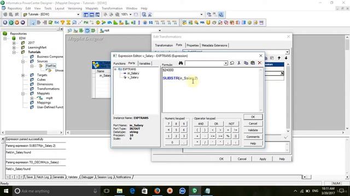Open Microsoft Edge from the taskbar
This screenshot has height=196, width=350.
(x=132, y=191)
